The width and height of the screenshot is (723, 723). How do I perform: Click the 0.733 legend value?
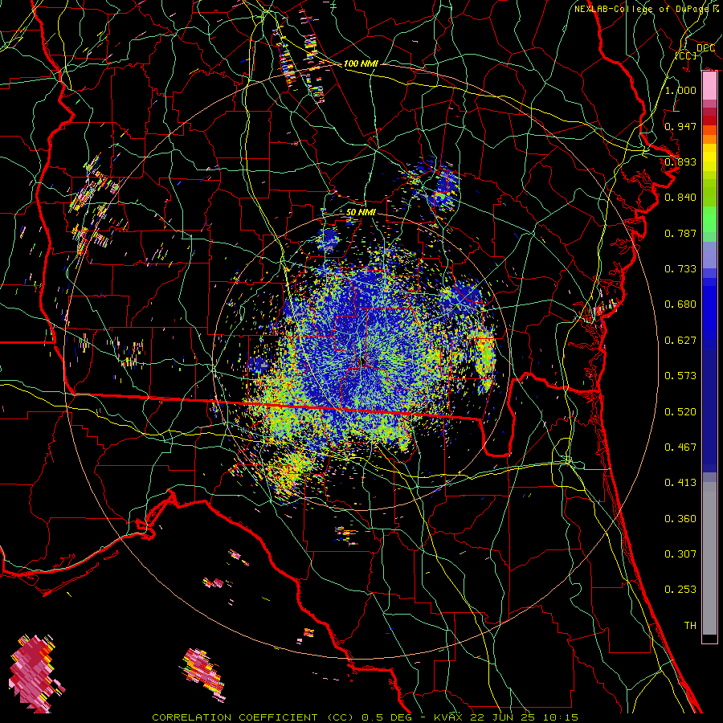[x=680, y=269]
